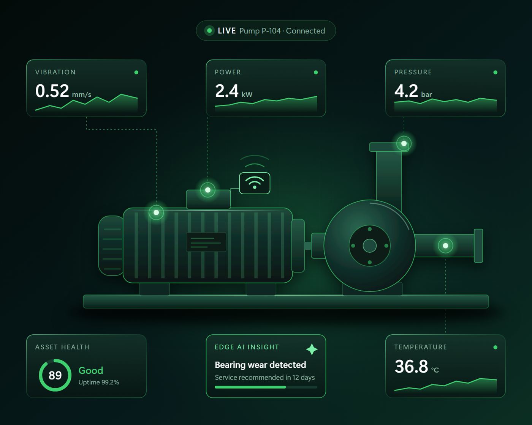Click the Pressure sparkline chart

(x=445, y=105)
